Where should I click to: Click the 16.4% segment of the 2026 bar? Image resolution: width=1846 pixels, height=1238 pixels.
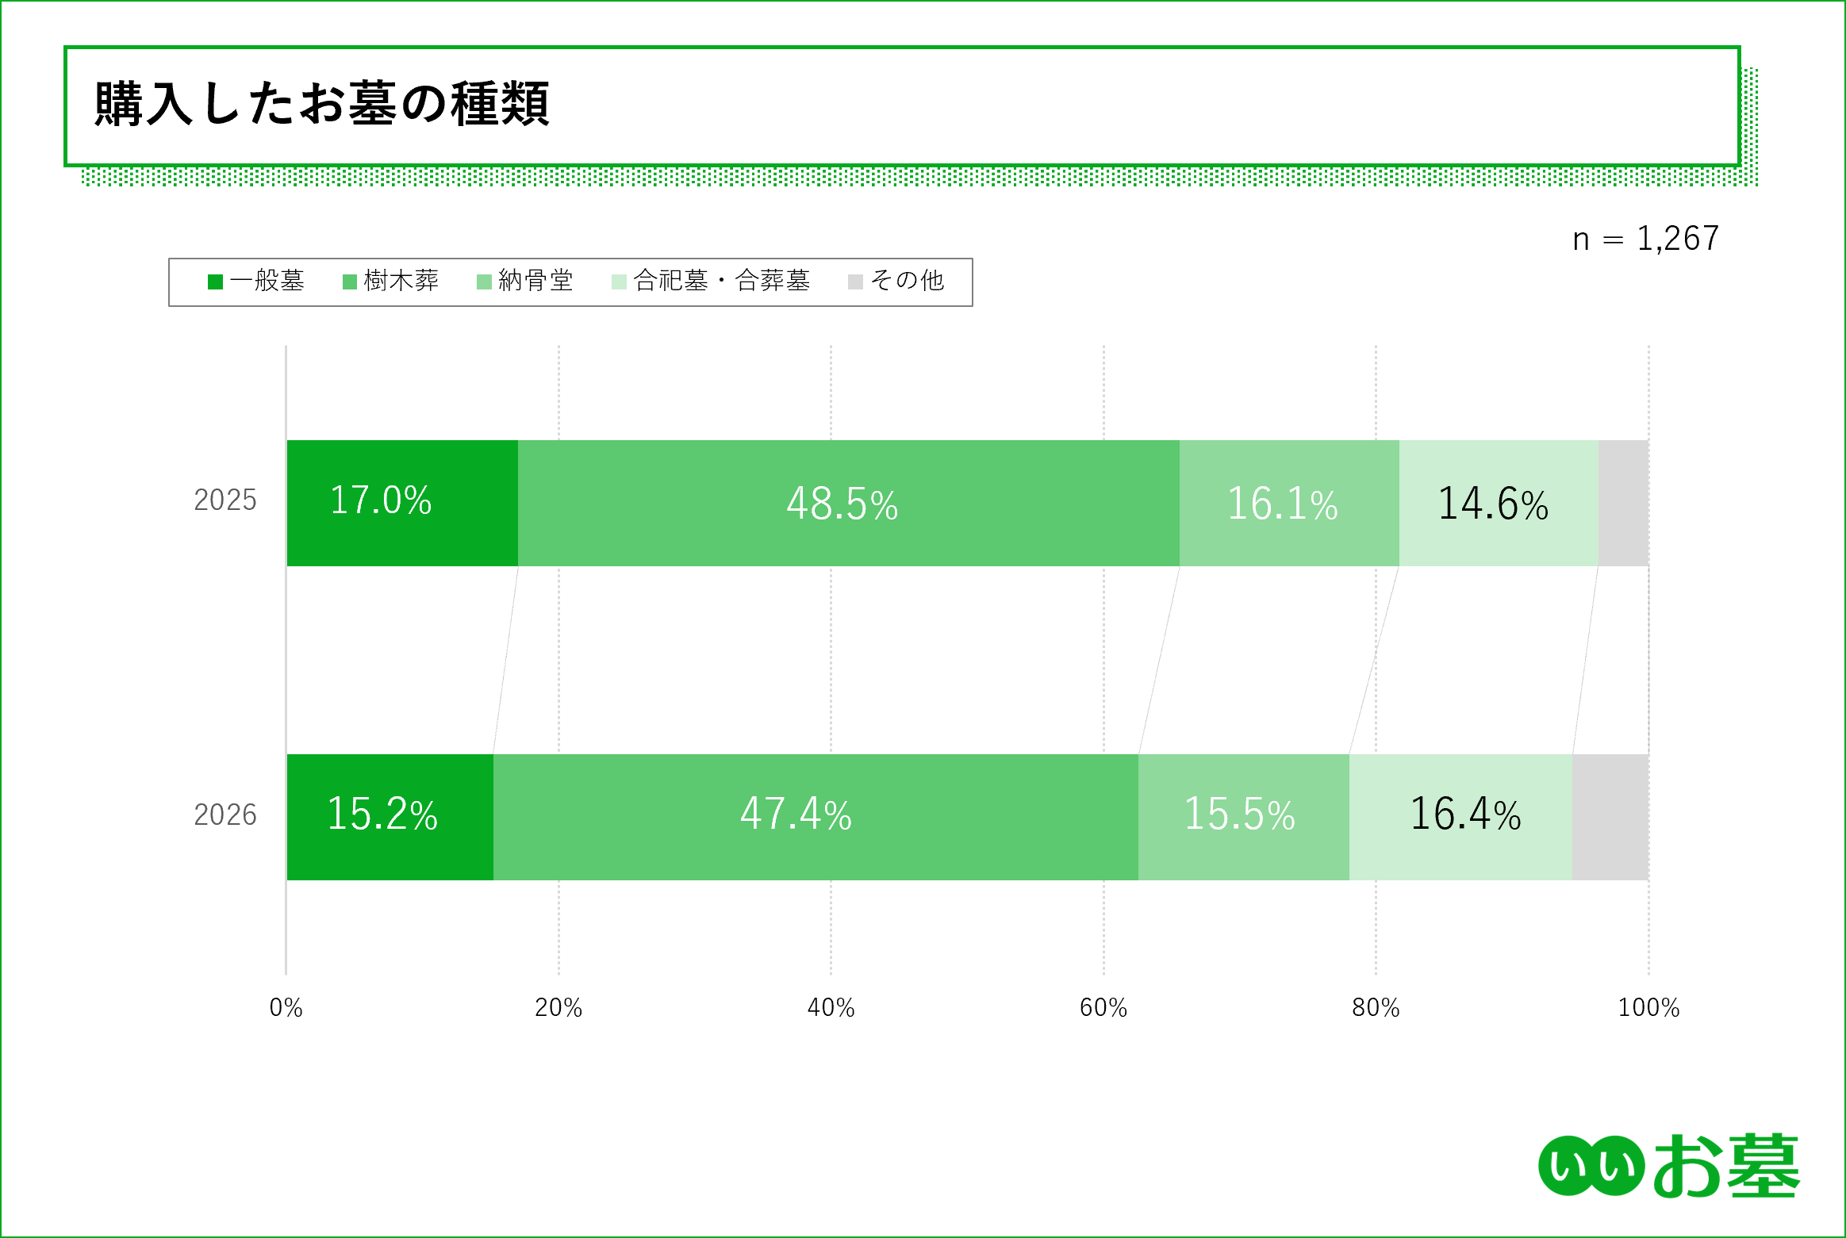click(x=1460, y=817)
